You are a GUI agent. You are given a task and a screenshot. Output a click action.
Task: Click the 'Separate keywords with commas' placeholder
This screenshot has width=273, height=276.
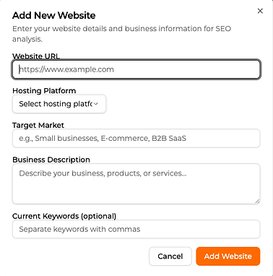pyautogui.click(x=79, y=229)
